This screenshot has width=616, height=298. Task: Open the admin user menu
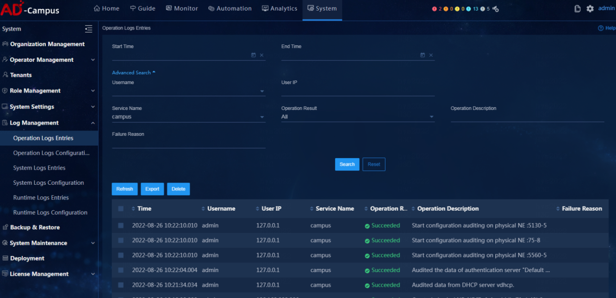click(x=606, y=9)
